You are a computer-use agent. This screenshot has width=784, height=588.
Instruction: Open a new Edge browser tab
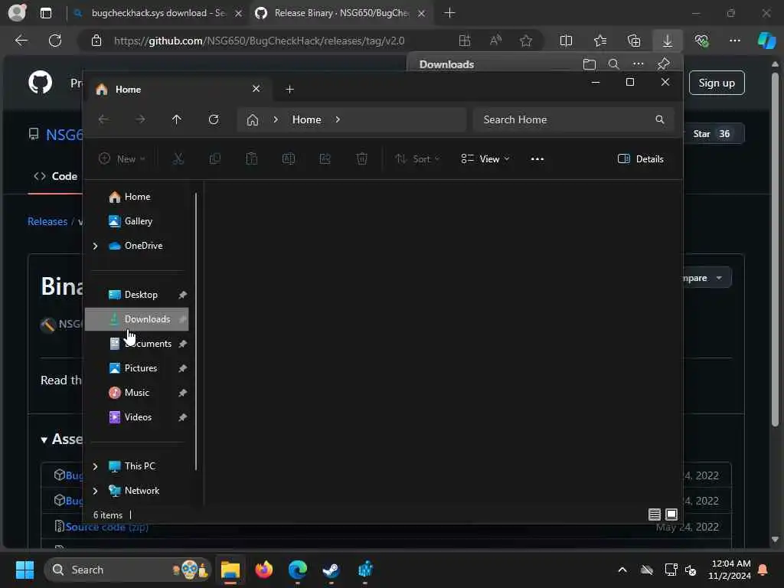pos(449,13)
